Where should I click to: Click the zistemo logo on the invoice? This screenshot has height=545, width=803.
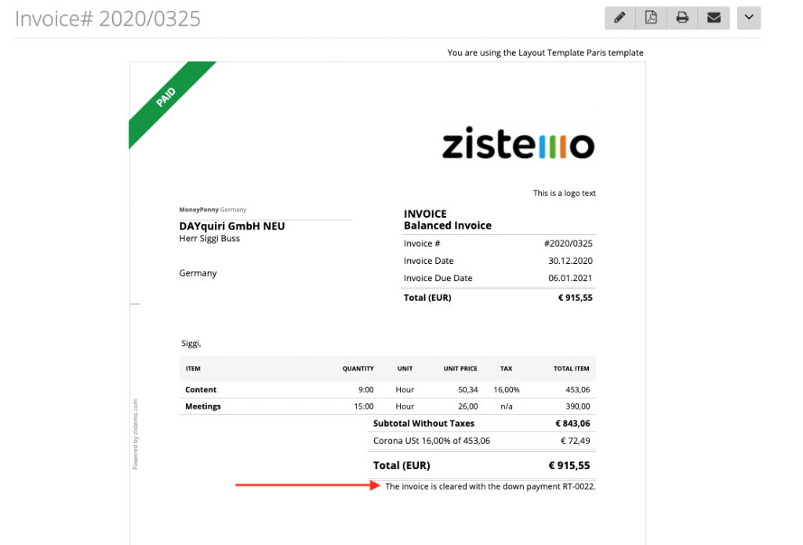[x=518, y=145]
